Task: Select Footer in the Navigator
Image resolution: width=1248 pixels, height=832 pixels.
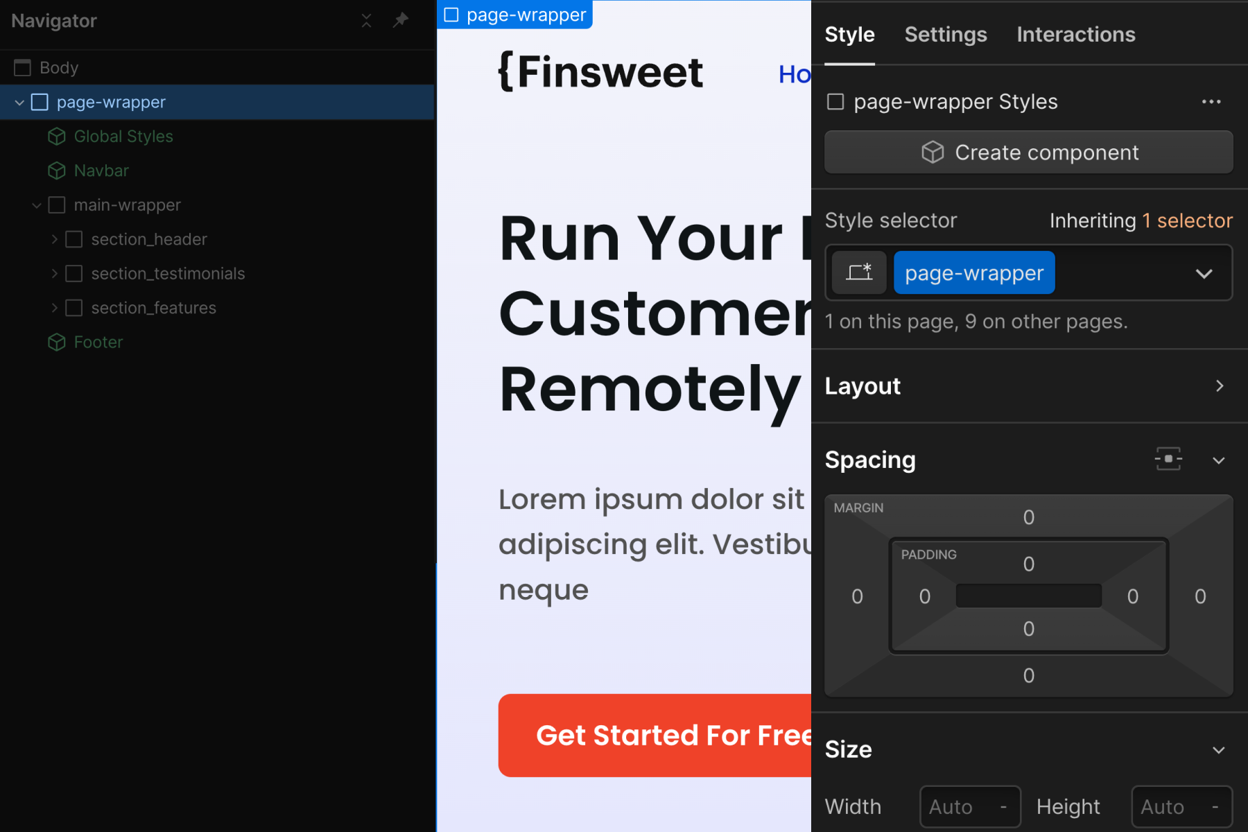Action: (x=98, y=342)
